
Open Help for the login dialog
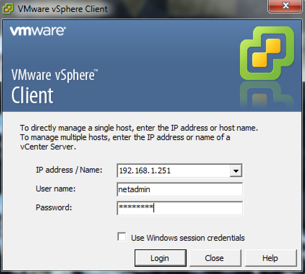(x=271, y=258)
